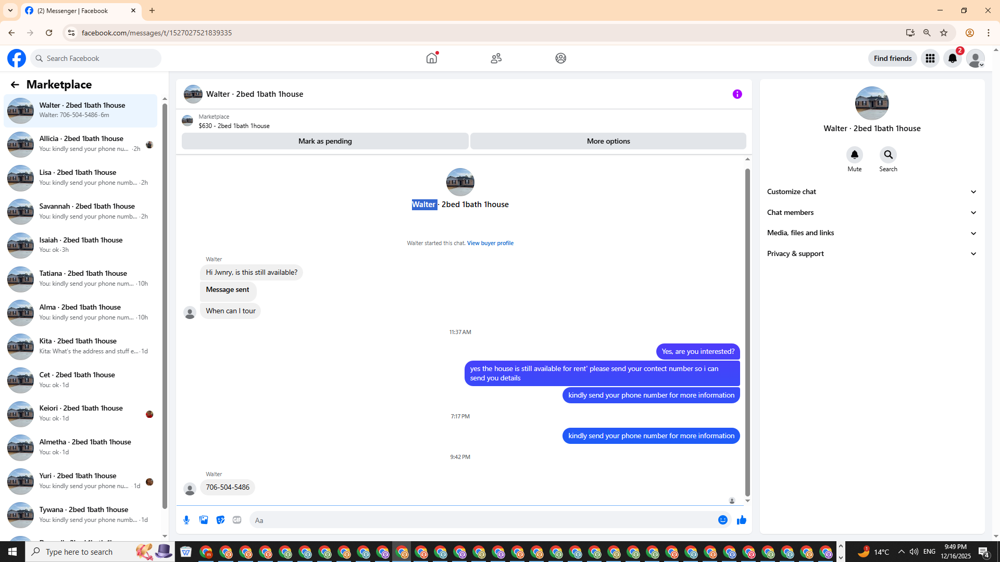This screenshot has height=562, width=1000.
Task: Open Kita's 2bed 1bath conversation
Action: click(80, 347)
